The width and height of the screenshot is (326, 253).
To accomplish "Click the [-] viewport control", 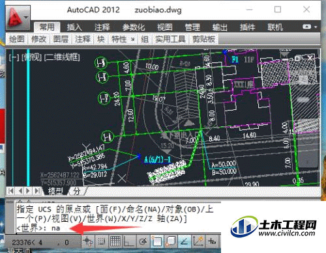I will pos(14,57).
